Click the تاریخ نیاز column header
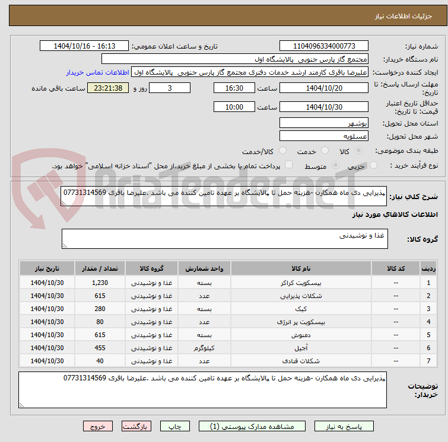Screen dimensions: 448x442 click(x=47, y=268)
